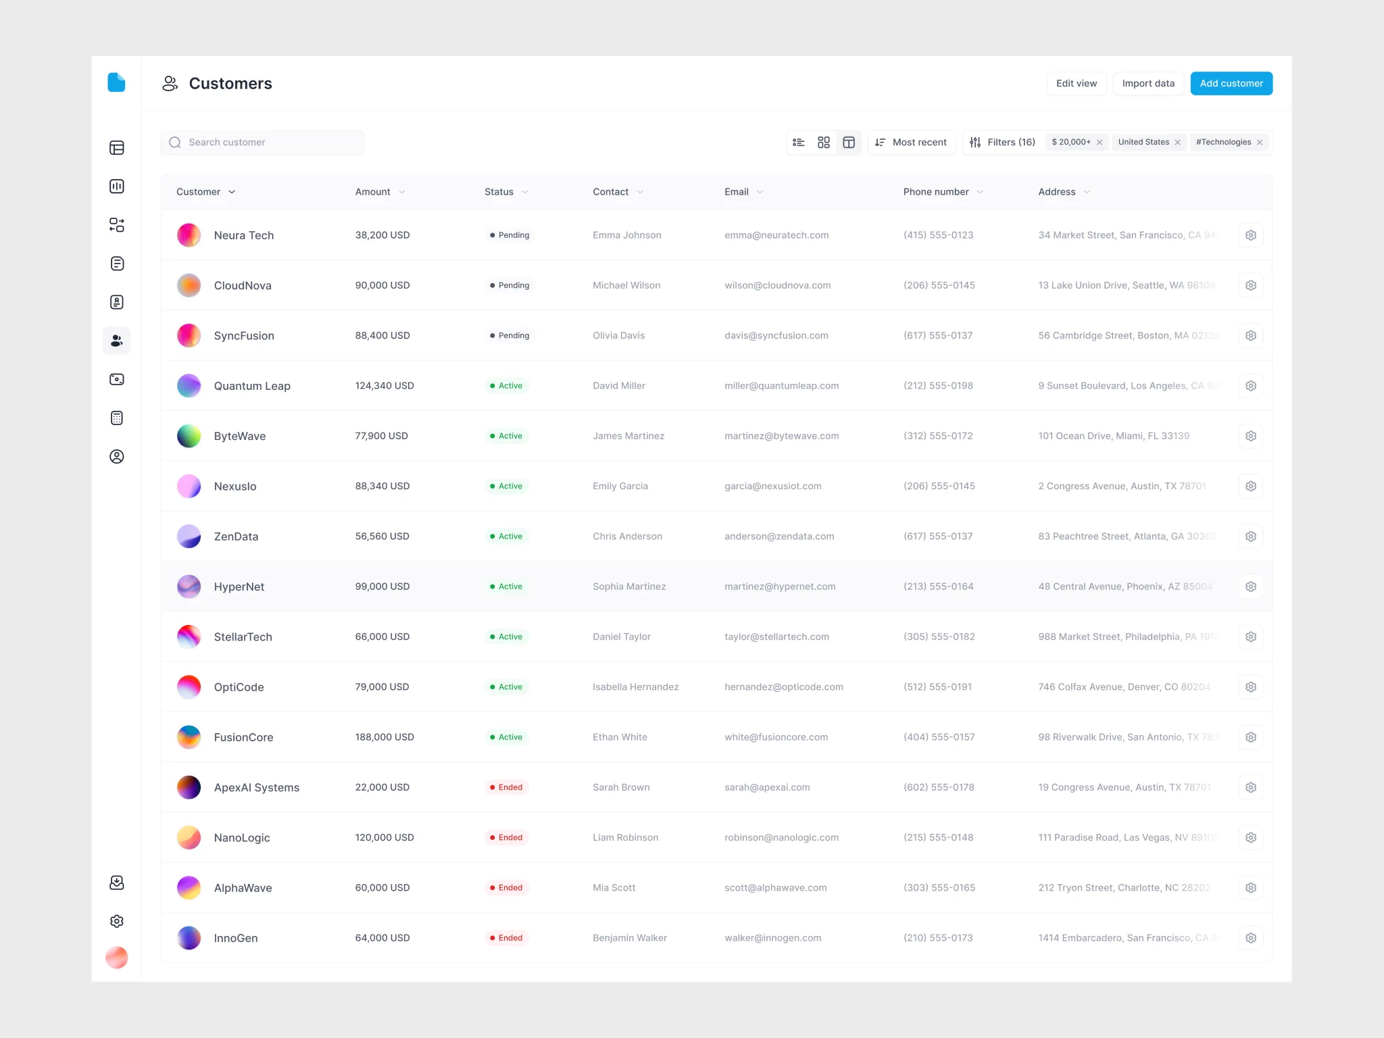Click the ByteWave gradient avatar
This screenshot has width=1384, height=1038.
tap(189, 436)
